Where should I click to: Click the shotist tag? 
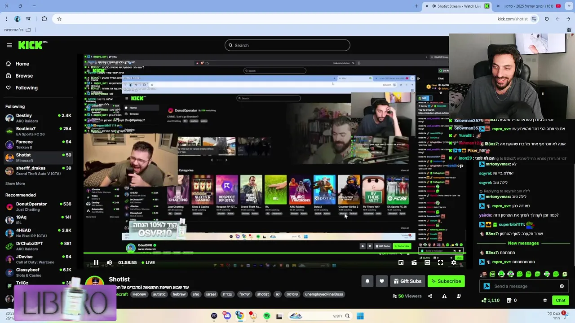coord(263,294)
